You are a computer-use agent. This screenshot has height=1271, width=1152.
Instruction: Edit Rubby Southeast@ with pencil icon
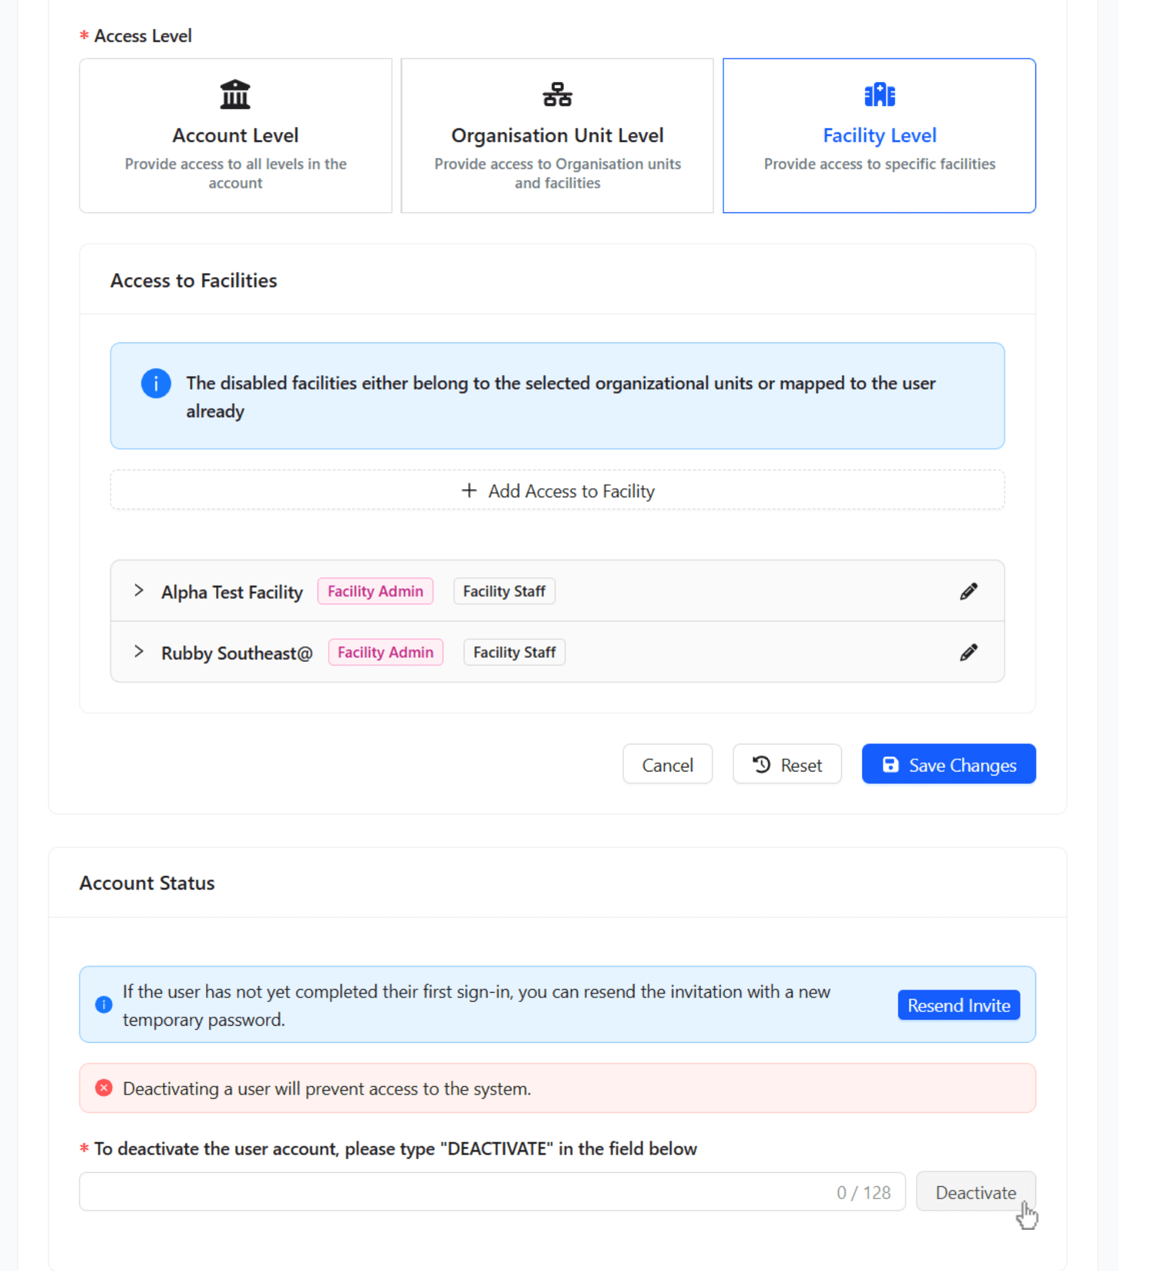point(968,652)
